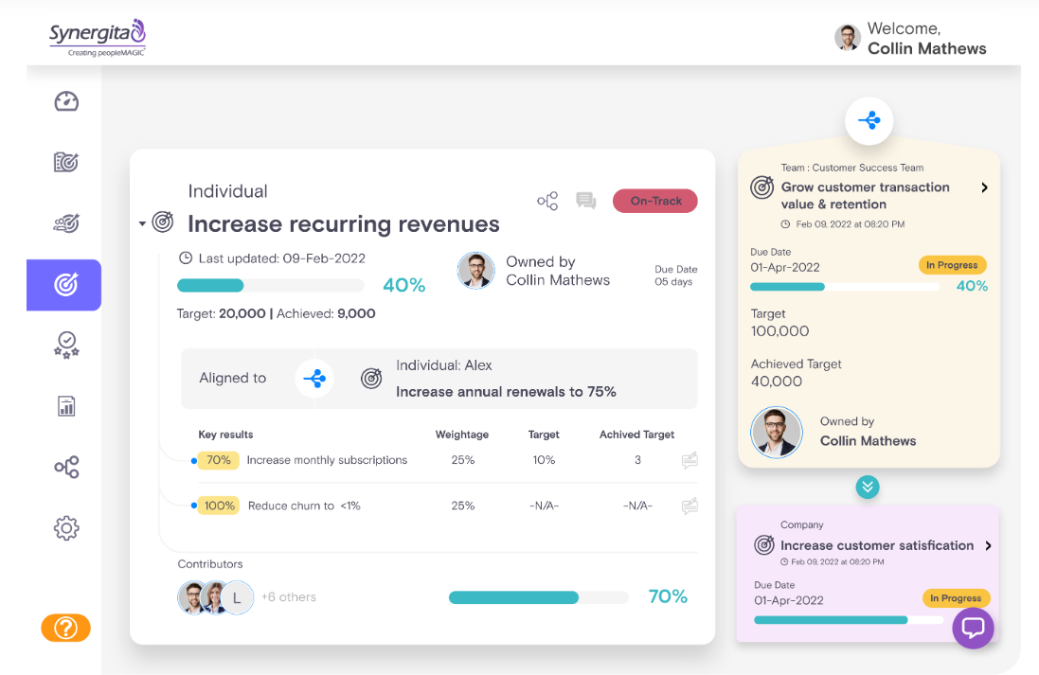
Task: Click the 70% badge for monthly subscriptions
Action: click(218, 460)
